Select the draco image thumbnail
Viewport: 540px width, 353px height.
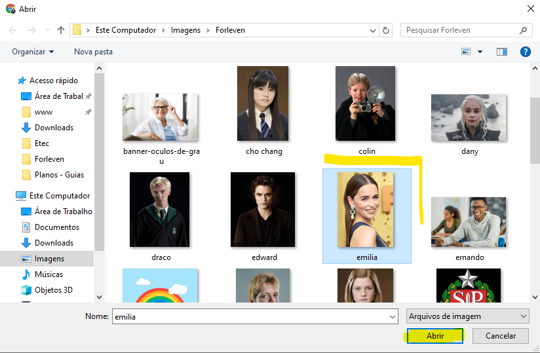[x=159, y=210]
